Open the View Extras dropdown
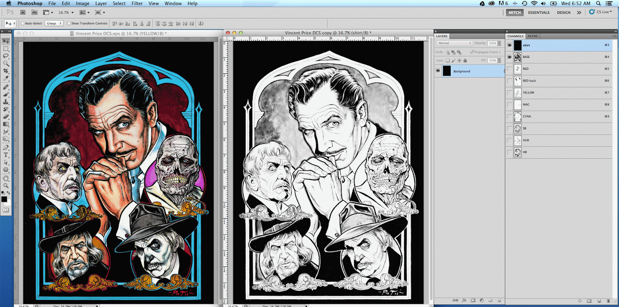This screenshot has width=619, height=307. pyautogui.click(x=48, y=12)
